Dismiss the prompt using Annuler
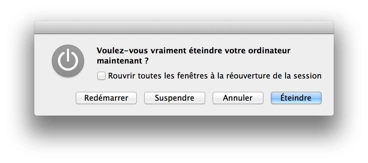The image size is (368, 163). pyautogui.click(x=238, y=98)
